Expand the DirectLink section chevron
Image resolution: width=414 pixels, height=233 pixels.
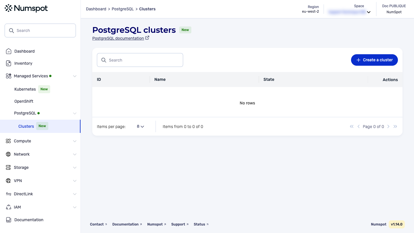75,194
